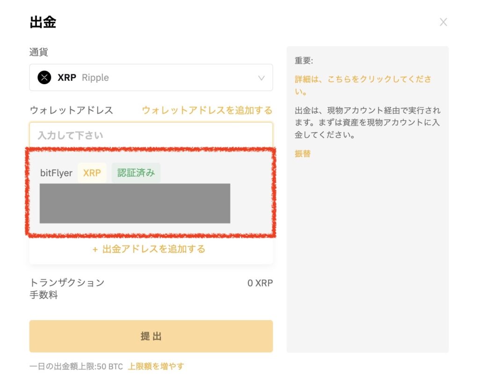Click the plus icon beside 出金アドレス

coord(95,250)
